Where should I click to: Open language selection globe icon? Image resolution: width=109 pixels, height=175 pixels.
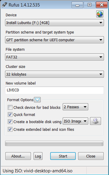pyautogui.click(x=100, y=14)
